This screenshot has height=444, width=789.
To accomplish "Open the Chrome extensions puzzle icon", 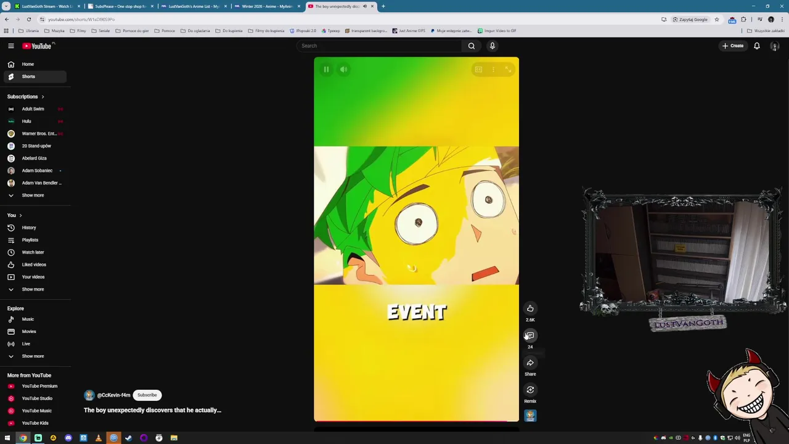I will (x=743, y=19).
